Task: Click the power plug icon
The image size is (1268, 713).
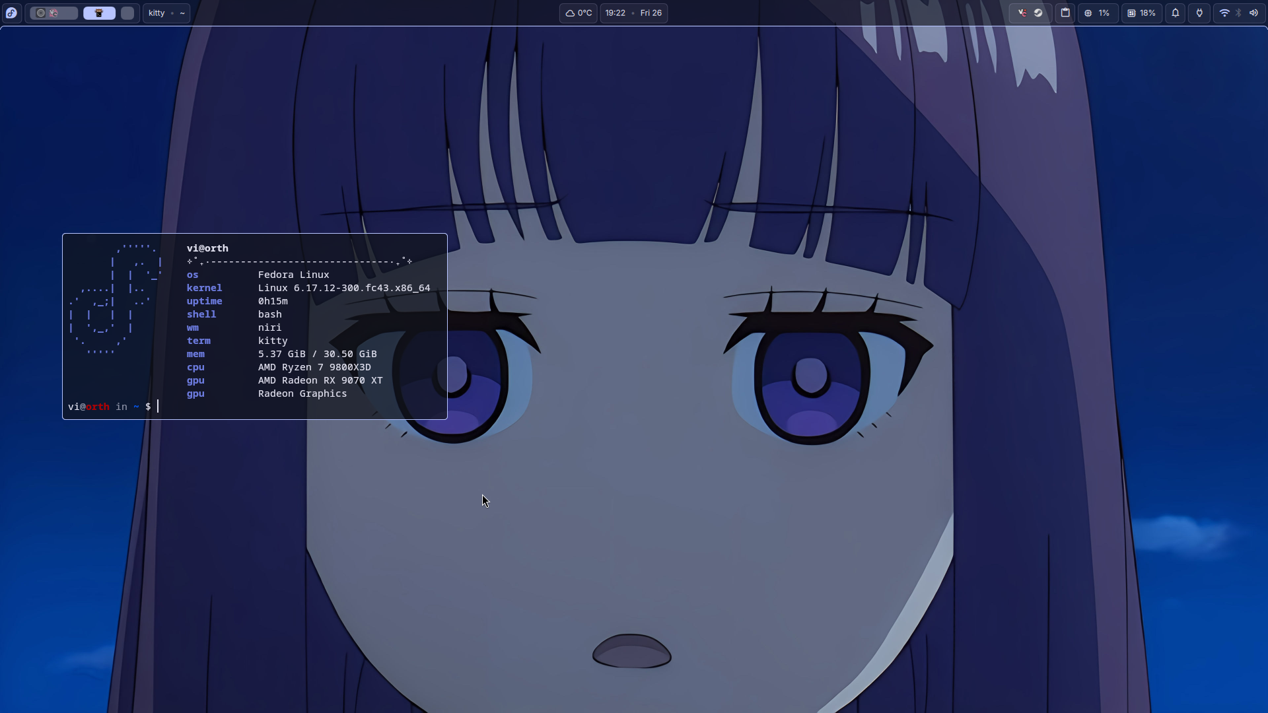Action: coord(1199,13)
